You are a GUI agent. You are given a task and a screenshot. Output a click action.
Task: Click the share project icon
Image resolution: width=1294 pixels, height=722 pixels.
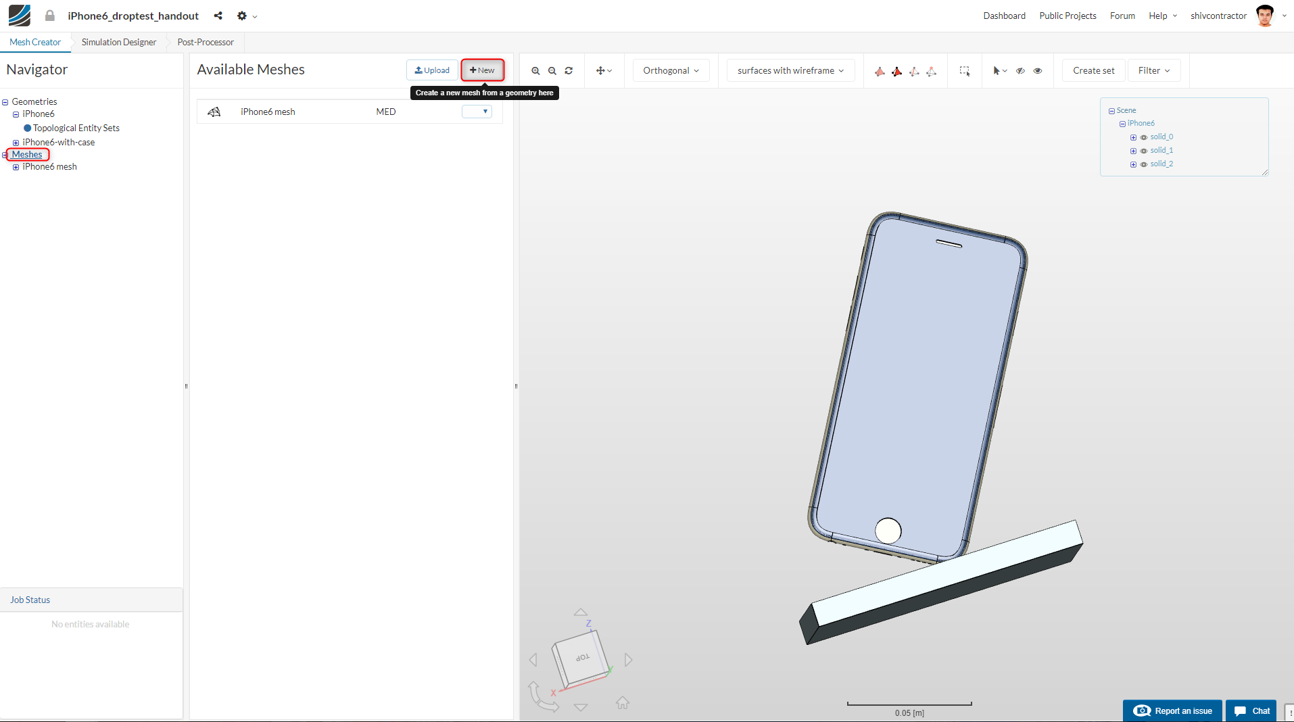tap(218, 16)
